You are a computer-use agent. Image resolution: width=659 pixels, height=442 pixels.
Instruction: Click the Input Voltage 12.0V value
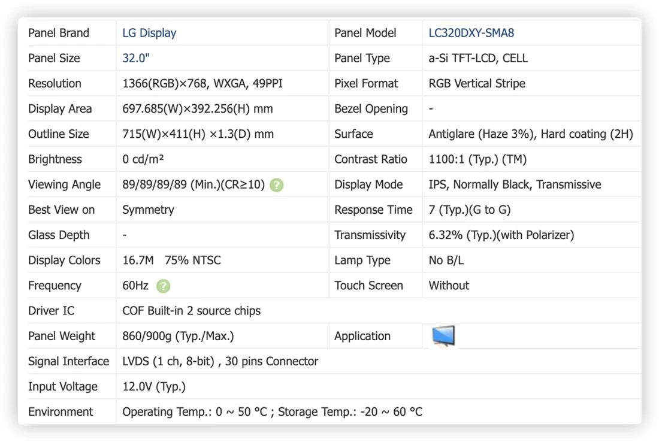tap(154, 386)
